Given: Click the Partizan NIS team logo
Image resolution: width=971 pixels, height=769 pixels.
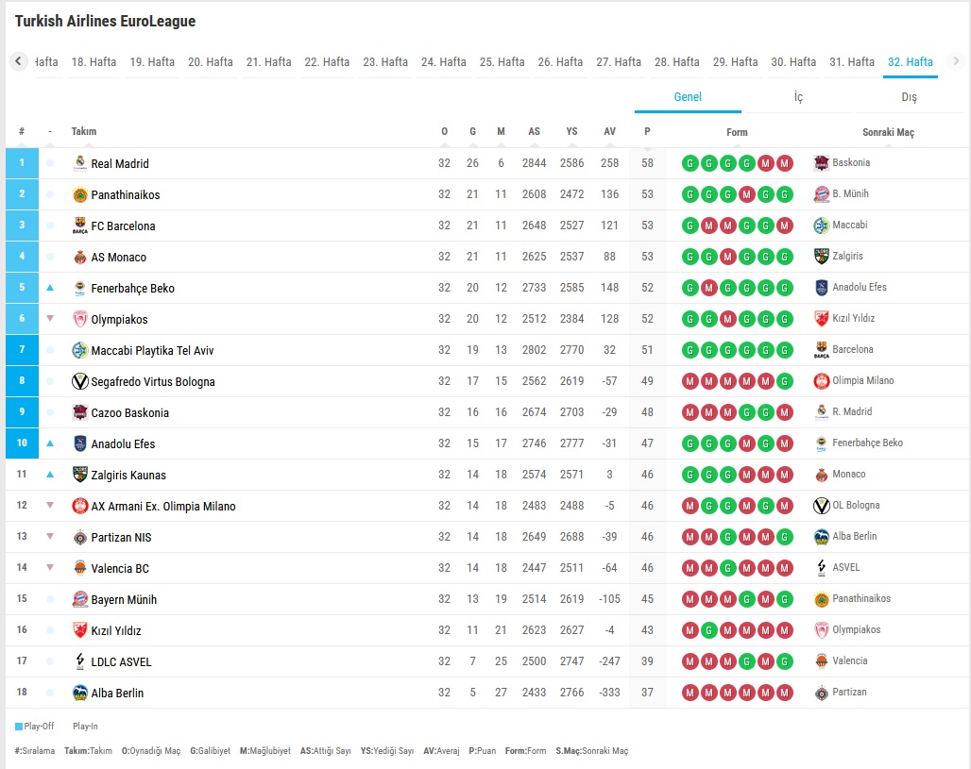Looking at the screenshot, I should [80, 538].
